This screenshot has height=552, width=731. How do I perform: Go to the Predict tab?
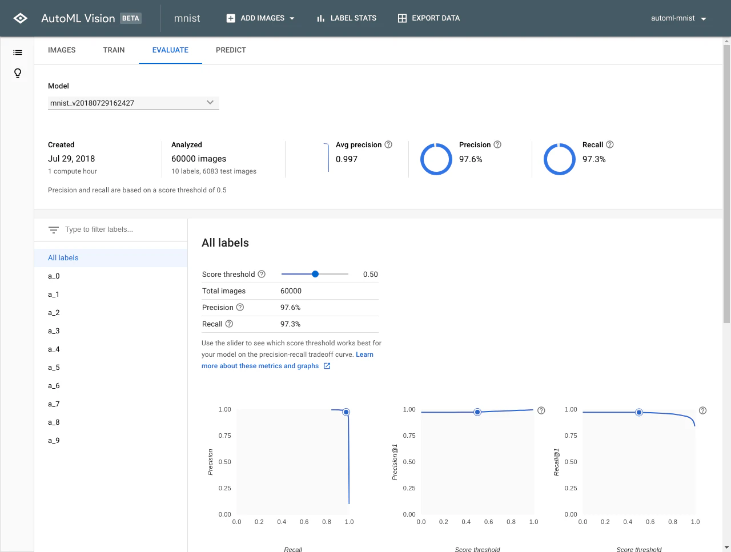pyautogui.click(x=231, y=50)
